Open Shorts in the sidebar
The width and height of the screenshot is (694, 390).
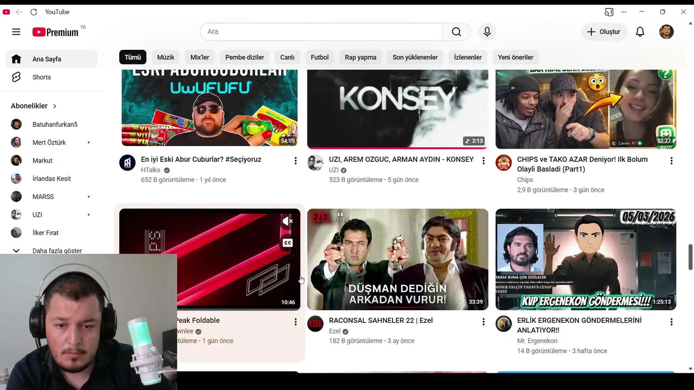tap(52, 77)
